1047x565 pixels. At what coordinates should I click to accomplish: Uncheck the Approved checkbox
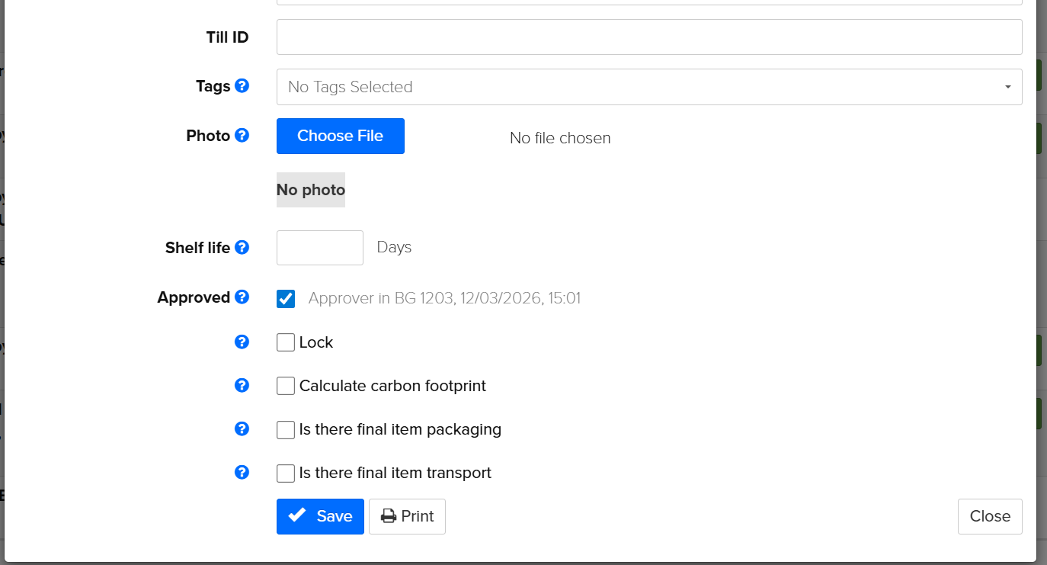coord(285,298)
